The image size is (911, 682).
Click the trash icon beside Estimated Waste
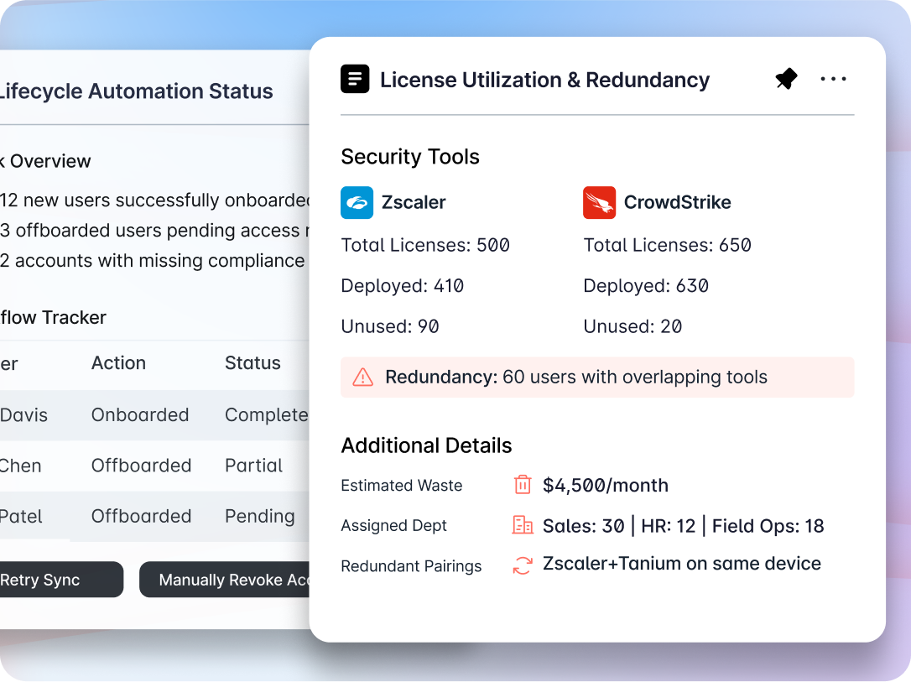coord(523,485)
